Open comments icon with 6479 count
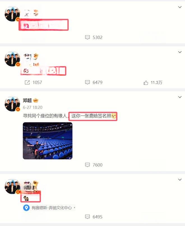Image resolution: width=185 pixels, height=226 pixels. click(87, 82)
